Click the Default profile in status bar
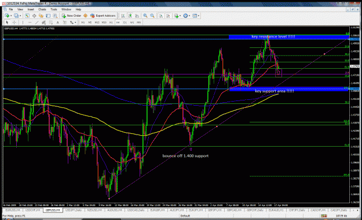The height and width of the screenshot is (220, 362). pos(185,216)
